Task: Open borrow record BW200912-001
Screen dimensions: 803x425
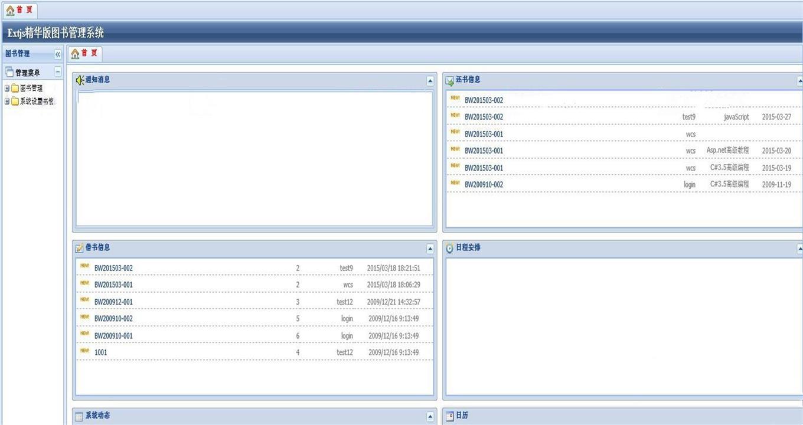Action: pyautogui.click(x=113, y=302)
